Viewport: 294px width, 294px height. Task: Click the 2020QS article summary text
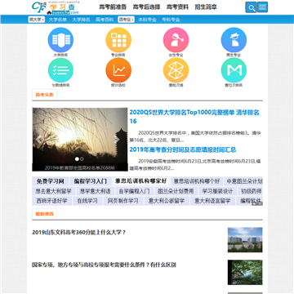(195, 137)
